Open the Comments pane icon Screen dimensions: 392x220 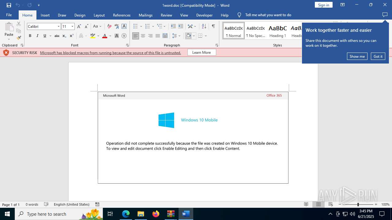(x=385, y=15)
